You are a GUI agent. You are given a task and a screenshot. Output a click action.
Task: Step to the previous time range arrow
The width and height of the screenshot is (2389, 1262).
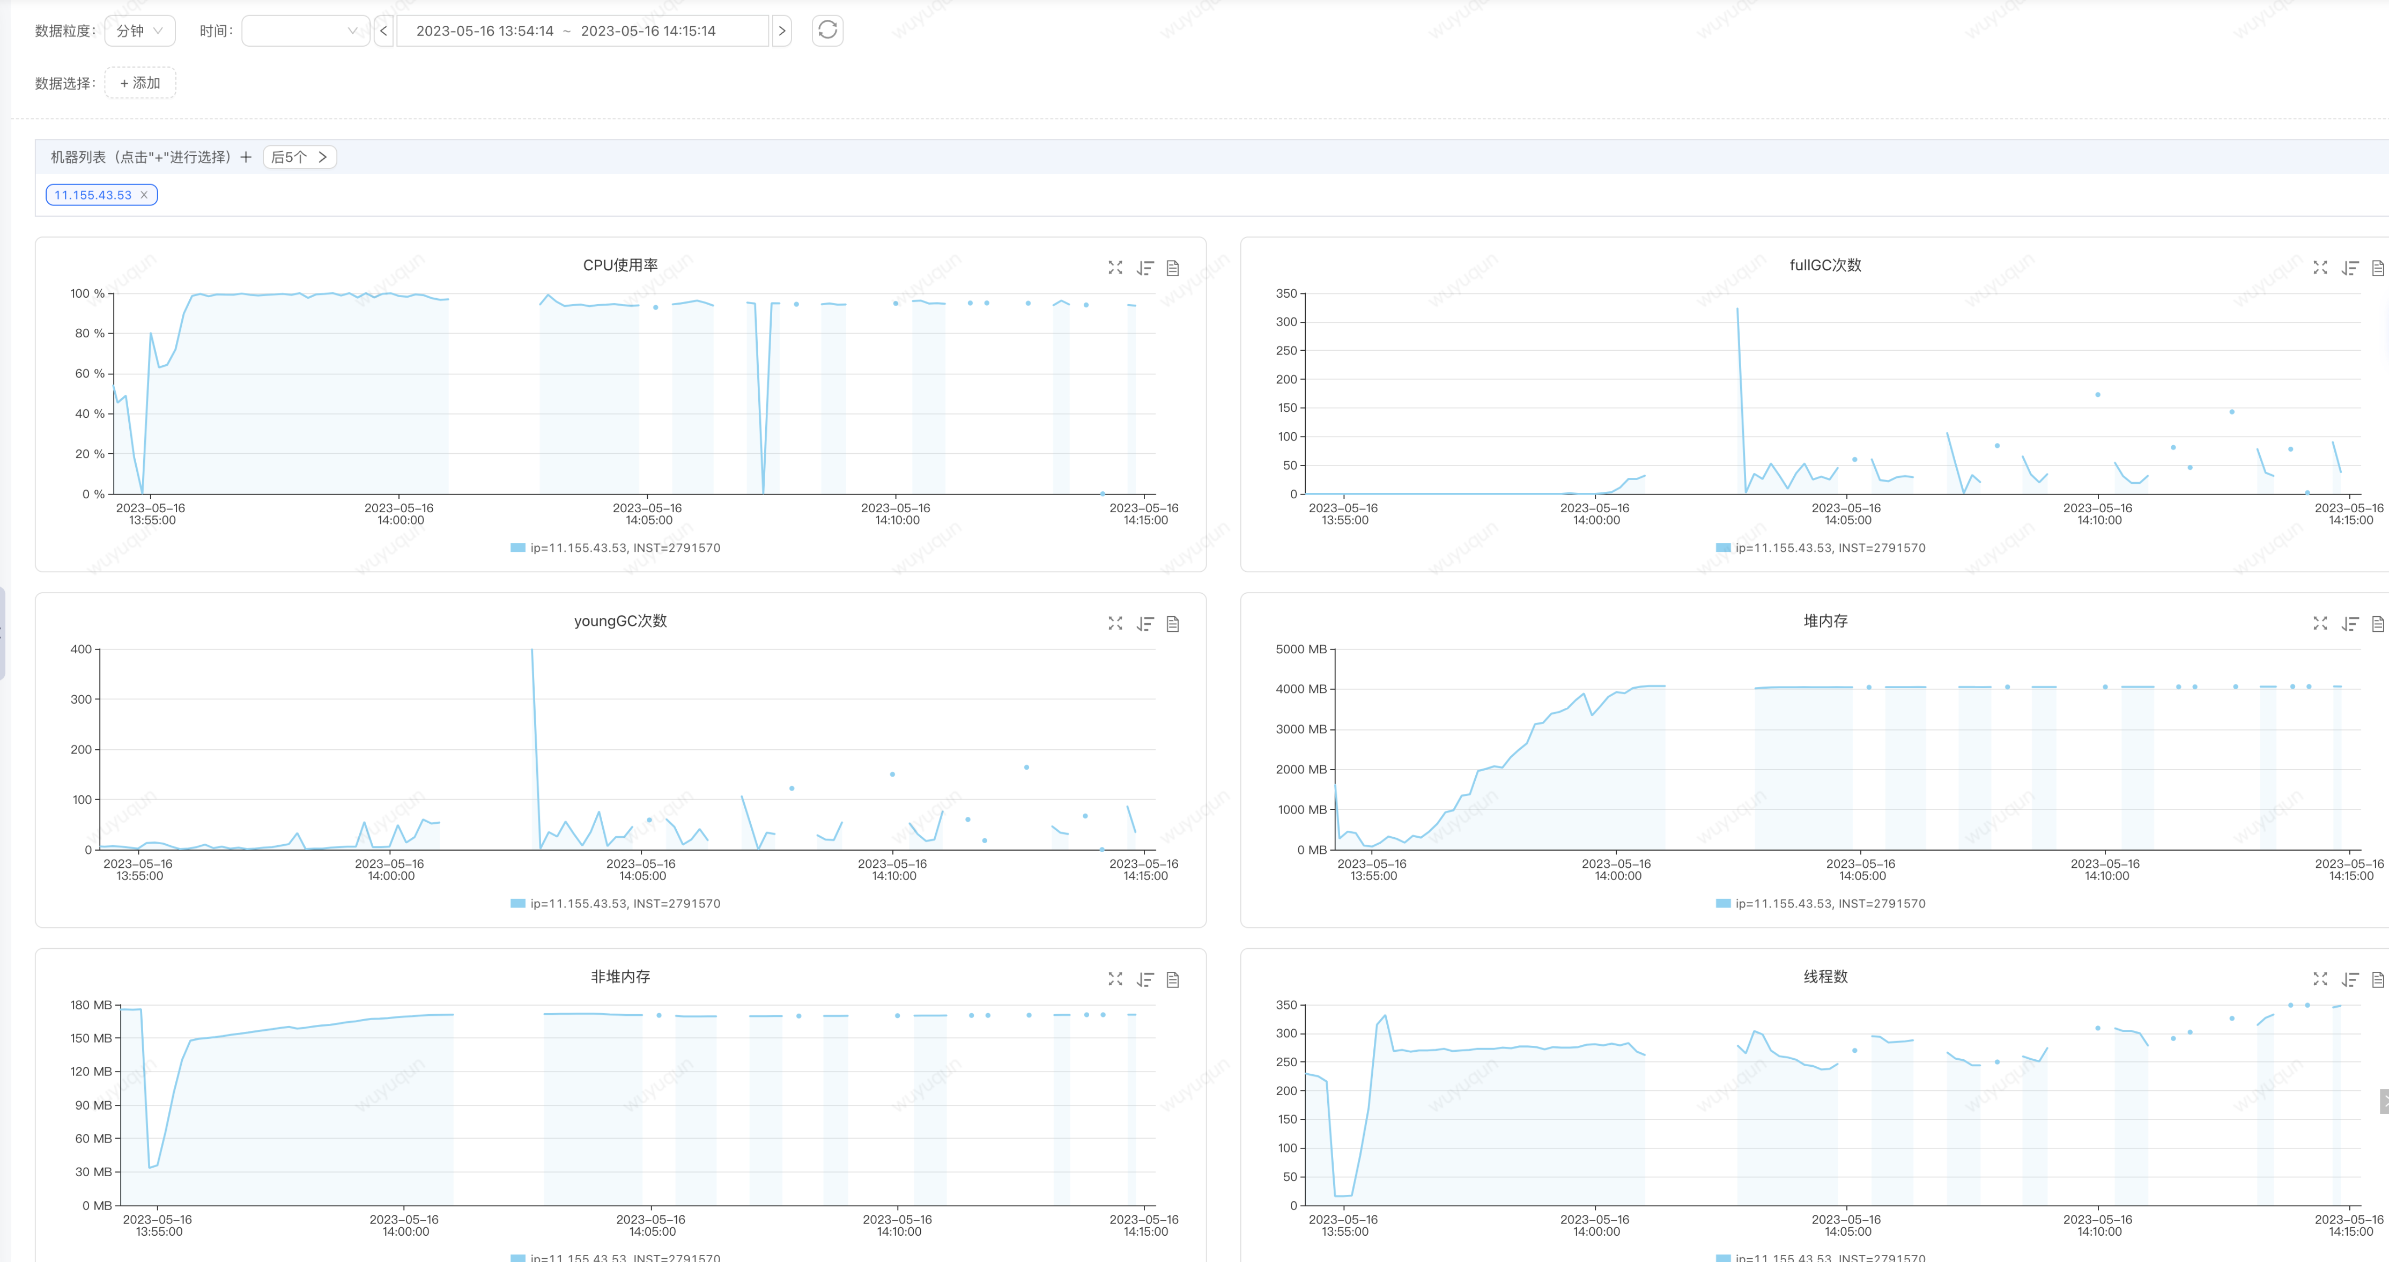tap(383, 31)
